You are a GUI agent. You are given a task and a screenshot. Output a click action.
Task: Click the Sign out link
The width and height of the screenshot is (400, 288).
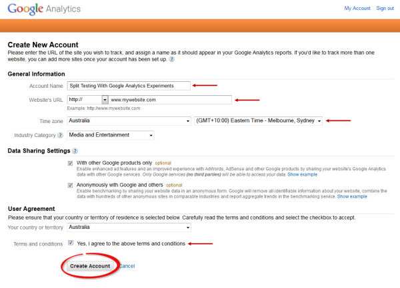click(385, 9)
